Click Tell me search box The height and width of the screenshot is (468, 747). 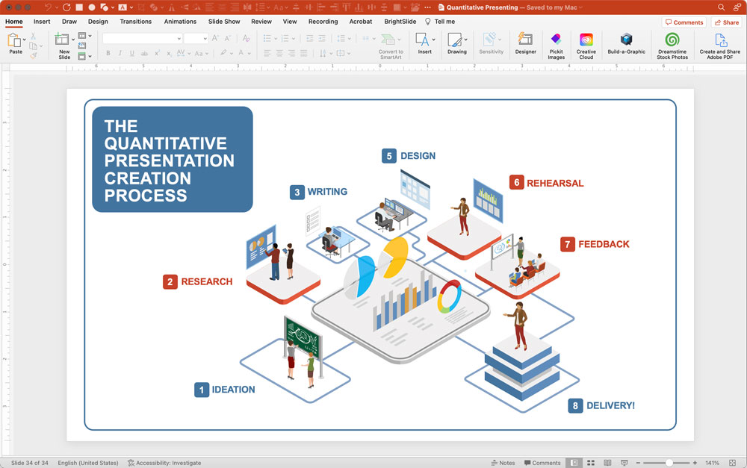(x=440, y=22)
